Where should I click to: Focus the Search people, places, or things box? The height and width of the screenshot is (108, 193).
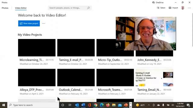70,8
